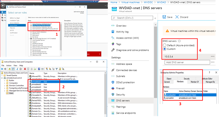Check the Web Server (IIS) role checkbox
This screenshot has height=117, width=219.
31,55
